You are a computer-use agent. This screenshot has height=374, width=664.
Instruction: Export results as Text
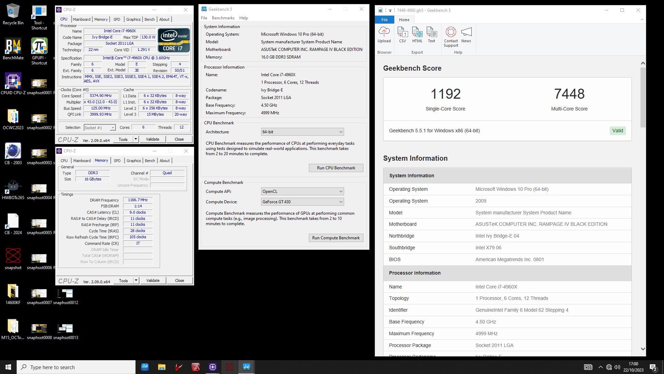[432, 35]
